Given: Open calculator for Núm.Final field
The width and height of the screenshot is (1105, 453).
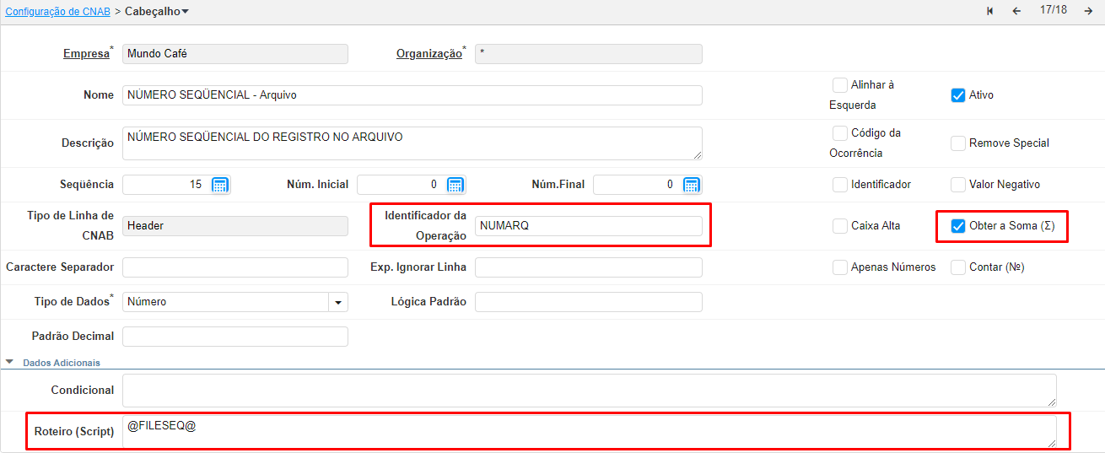Looking at the screenshot, I should (x=691, y=185).
